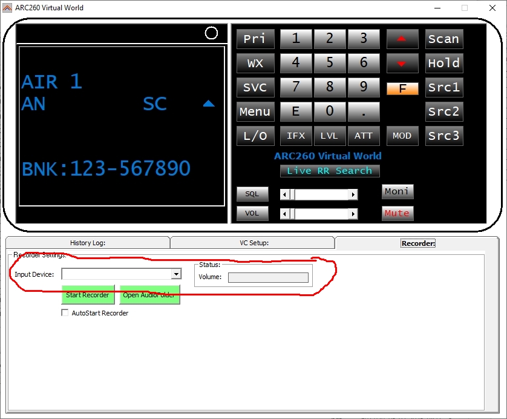Click the Hold button
The width and height of the screenshot is (507, 419).
point(444,63)
